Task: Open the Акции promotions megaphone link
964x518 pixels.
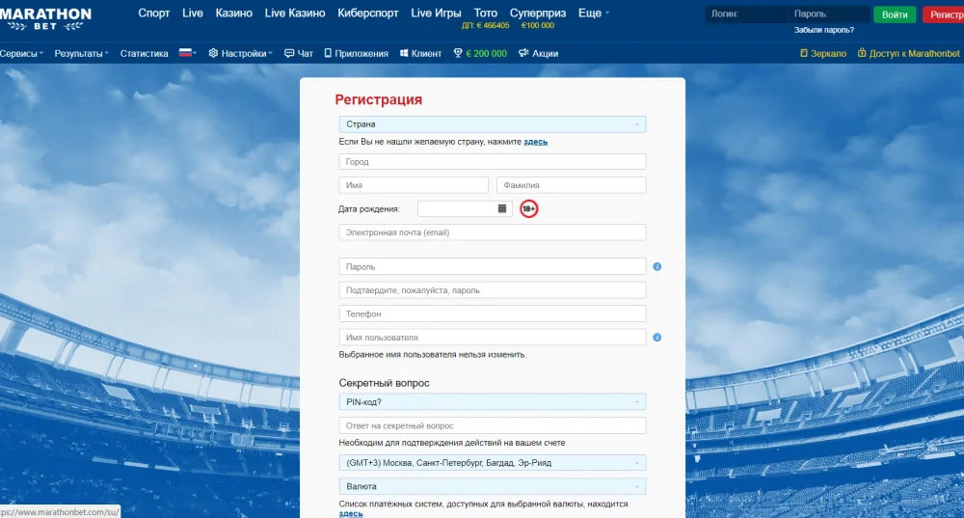Action: click(538, 54)
